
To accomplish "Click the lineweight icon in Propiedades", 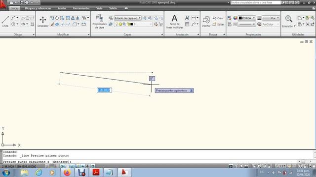I will click(259, 18).
